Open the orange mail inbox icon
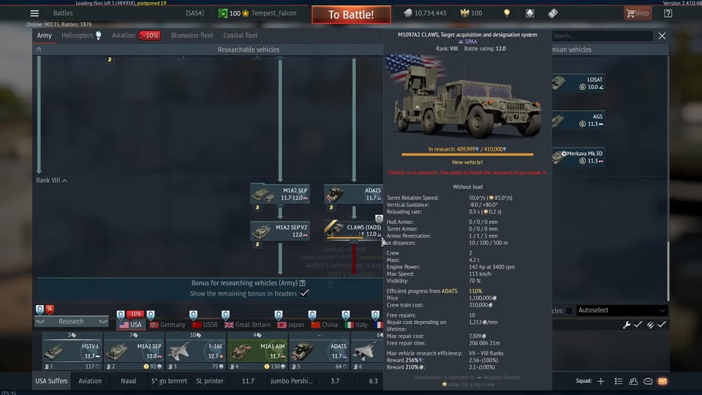 663,381
